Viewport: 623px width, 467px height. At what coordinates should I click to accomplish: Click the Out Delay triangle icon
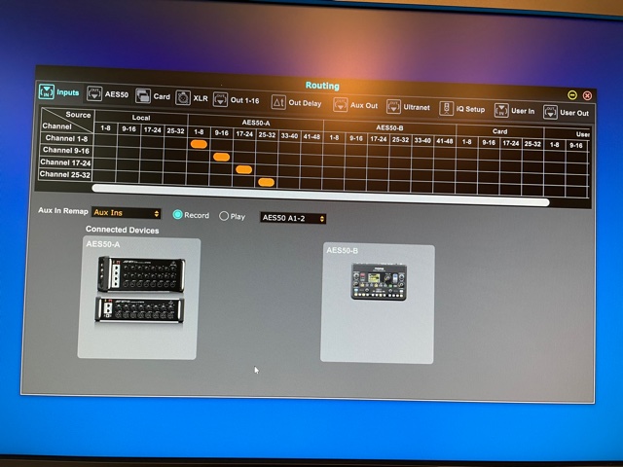(278, 102)
